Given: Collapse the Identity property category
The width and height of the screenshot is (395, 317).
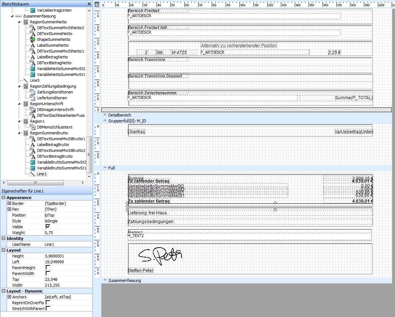Looking at the screenshot, I should point(4,238).
